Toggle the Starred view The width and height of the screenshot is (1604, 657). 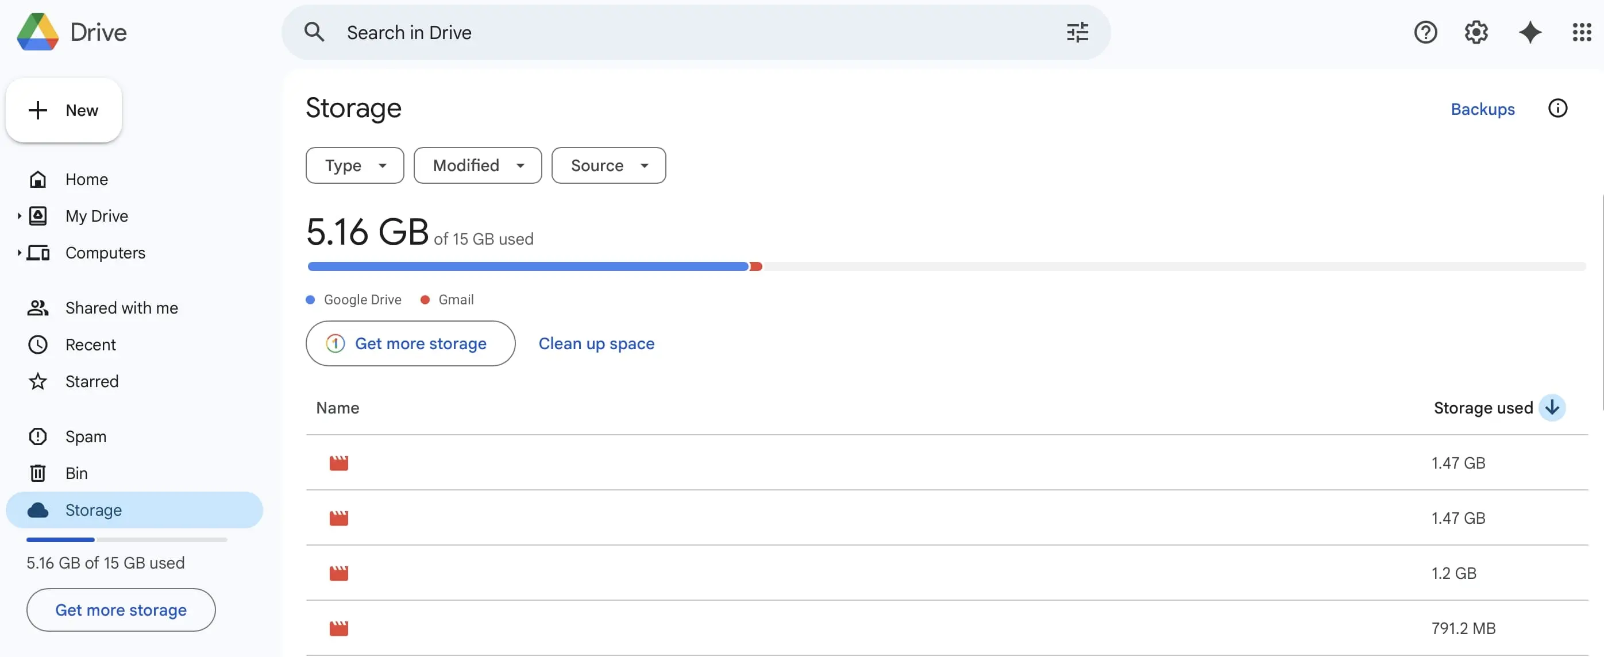(x=92, y=381)
